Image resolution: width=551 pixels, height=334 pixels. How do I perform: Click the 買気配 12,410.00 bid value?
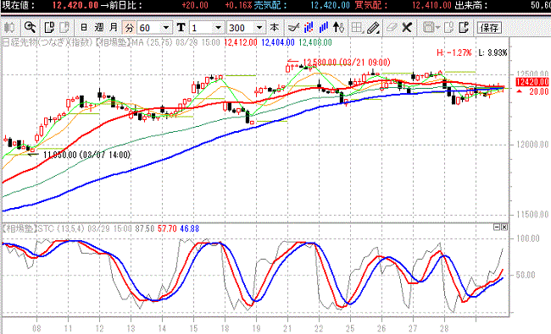point(431,5)
